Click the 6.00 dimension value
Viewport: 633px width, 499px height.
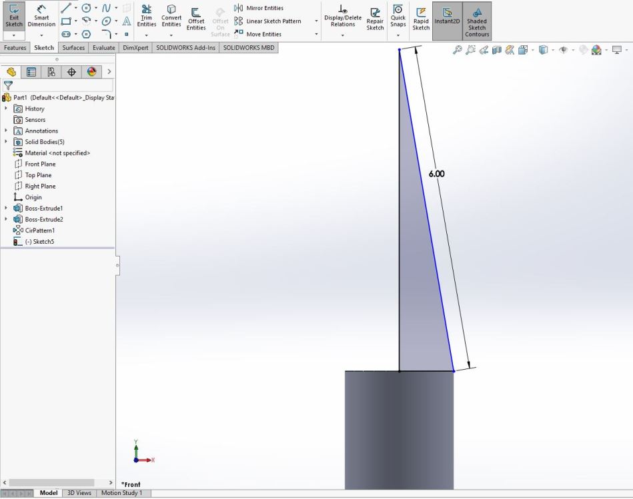(436, 174)
